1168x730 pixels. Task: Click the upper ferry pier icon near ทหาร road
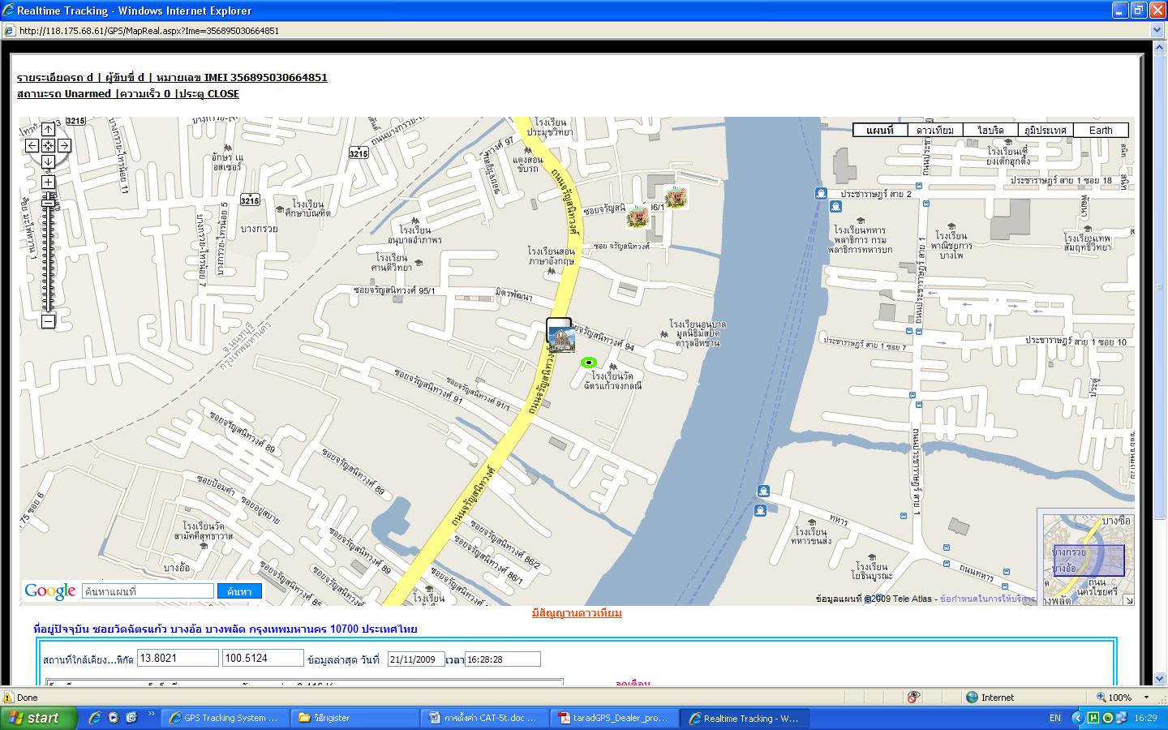coord(762,492)
